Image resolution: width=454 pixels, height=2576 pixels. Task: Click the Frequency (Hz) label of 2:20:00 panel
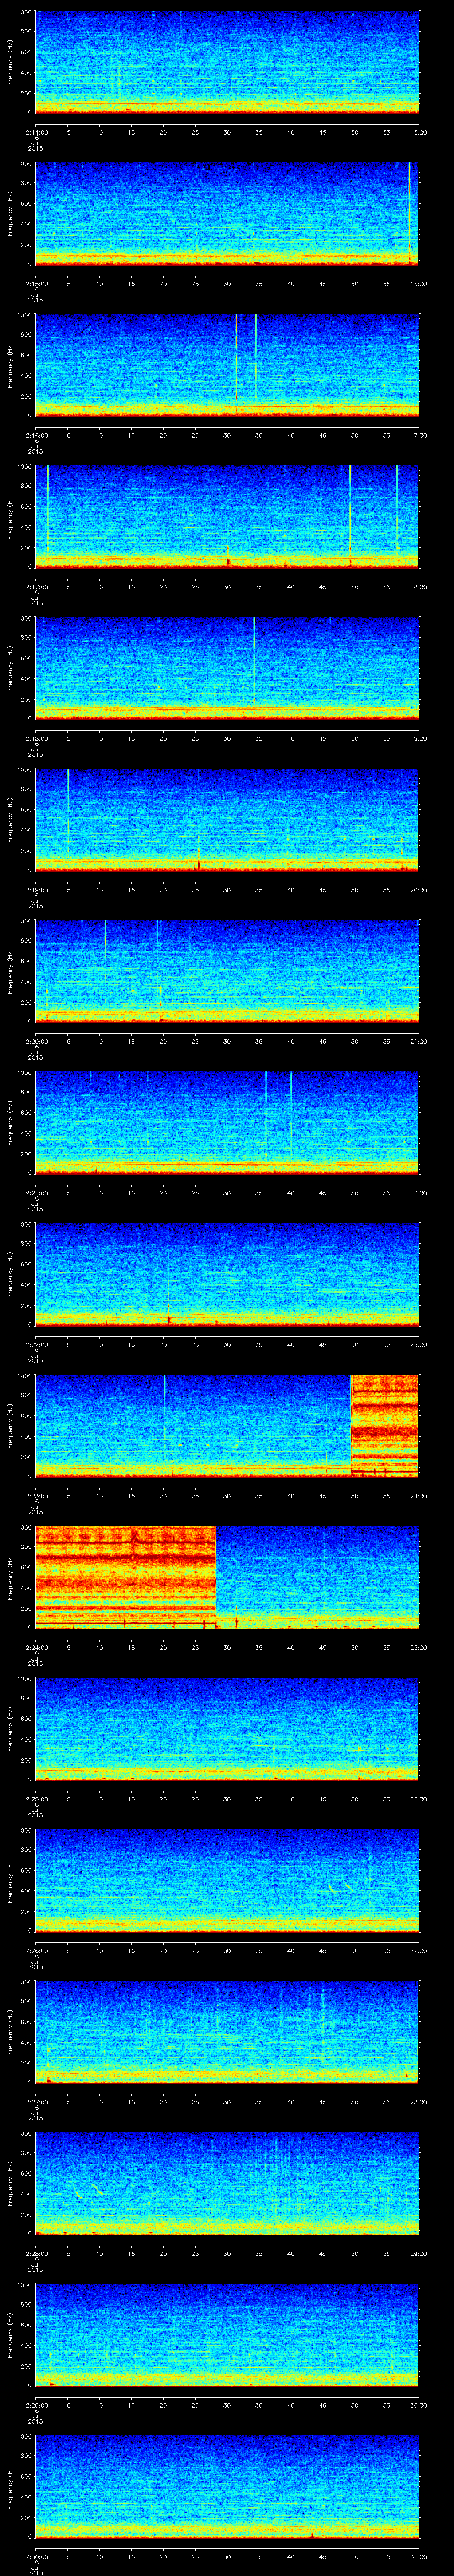[x=10, y=971]
